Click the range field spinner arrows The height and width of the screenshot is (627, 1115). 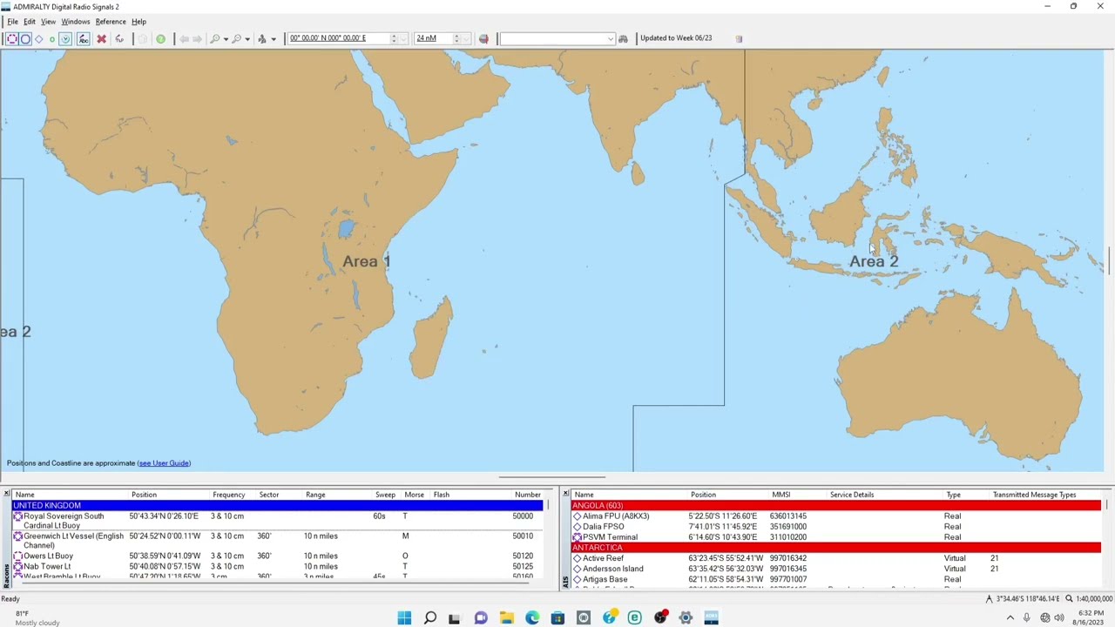click(456, 38)
